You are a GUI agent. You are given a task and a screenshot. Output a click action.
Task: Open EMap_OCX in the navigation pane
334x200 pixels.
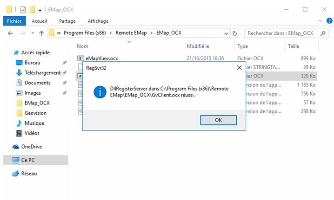pos(37,103)
